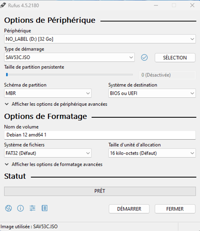The image size is (200, 231).
Task: Open the Système de destination dropdown
Action: (x=152, y=93)
